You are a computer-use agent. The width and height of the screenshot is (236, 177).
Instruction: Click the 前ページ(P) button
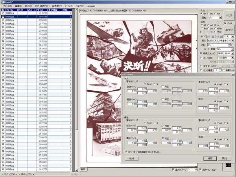click(26, 174)
